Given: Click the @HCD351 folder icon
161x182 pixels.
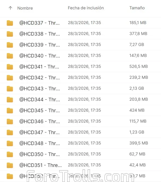Looking at the screenshot, I should coord(10,165).
